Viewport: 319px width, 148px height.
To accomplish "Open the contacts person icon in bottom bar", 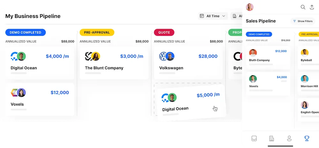I will point(289,138).
